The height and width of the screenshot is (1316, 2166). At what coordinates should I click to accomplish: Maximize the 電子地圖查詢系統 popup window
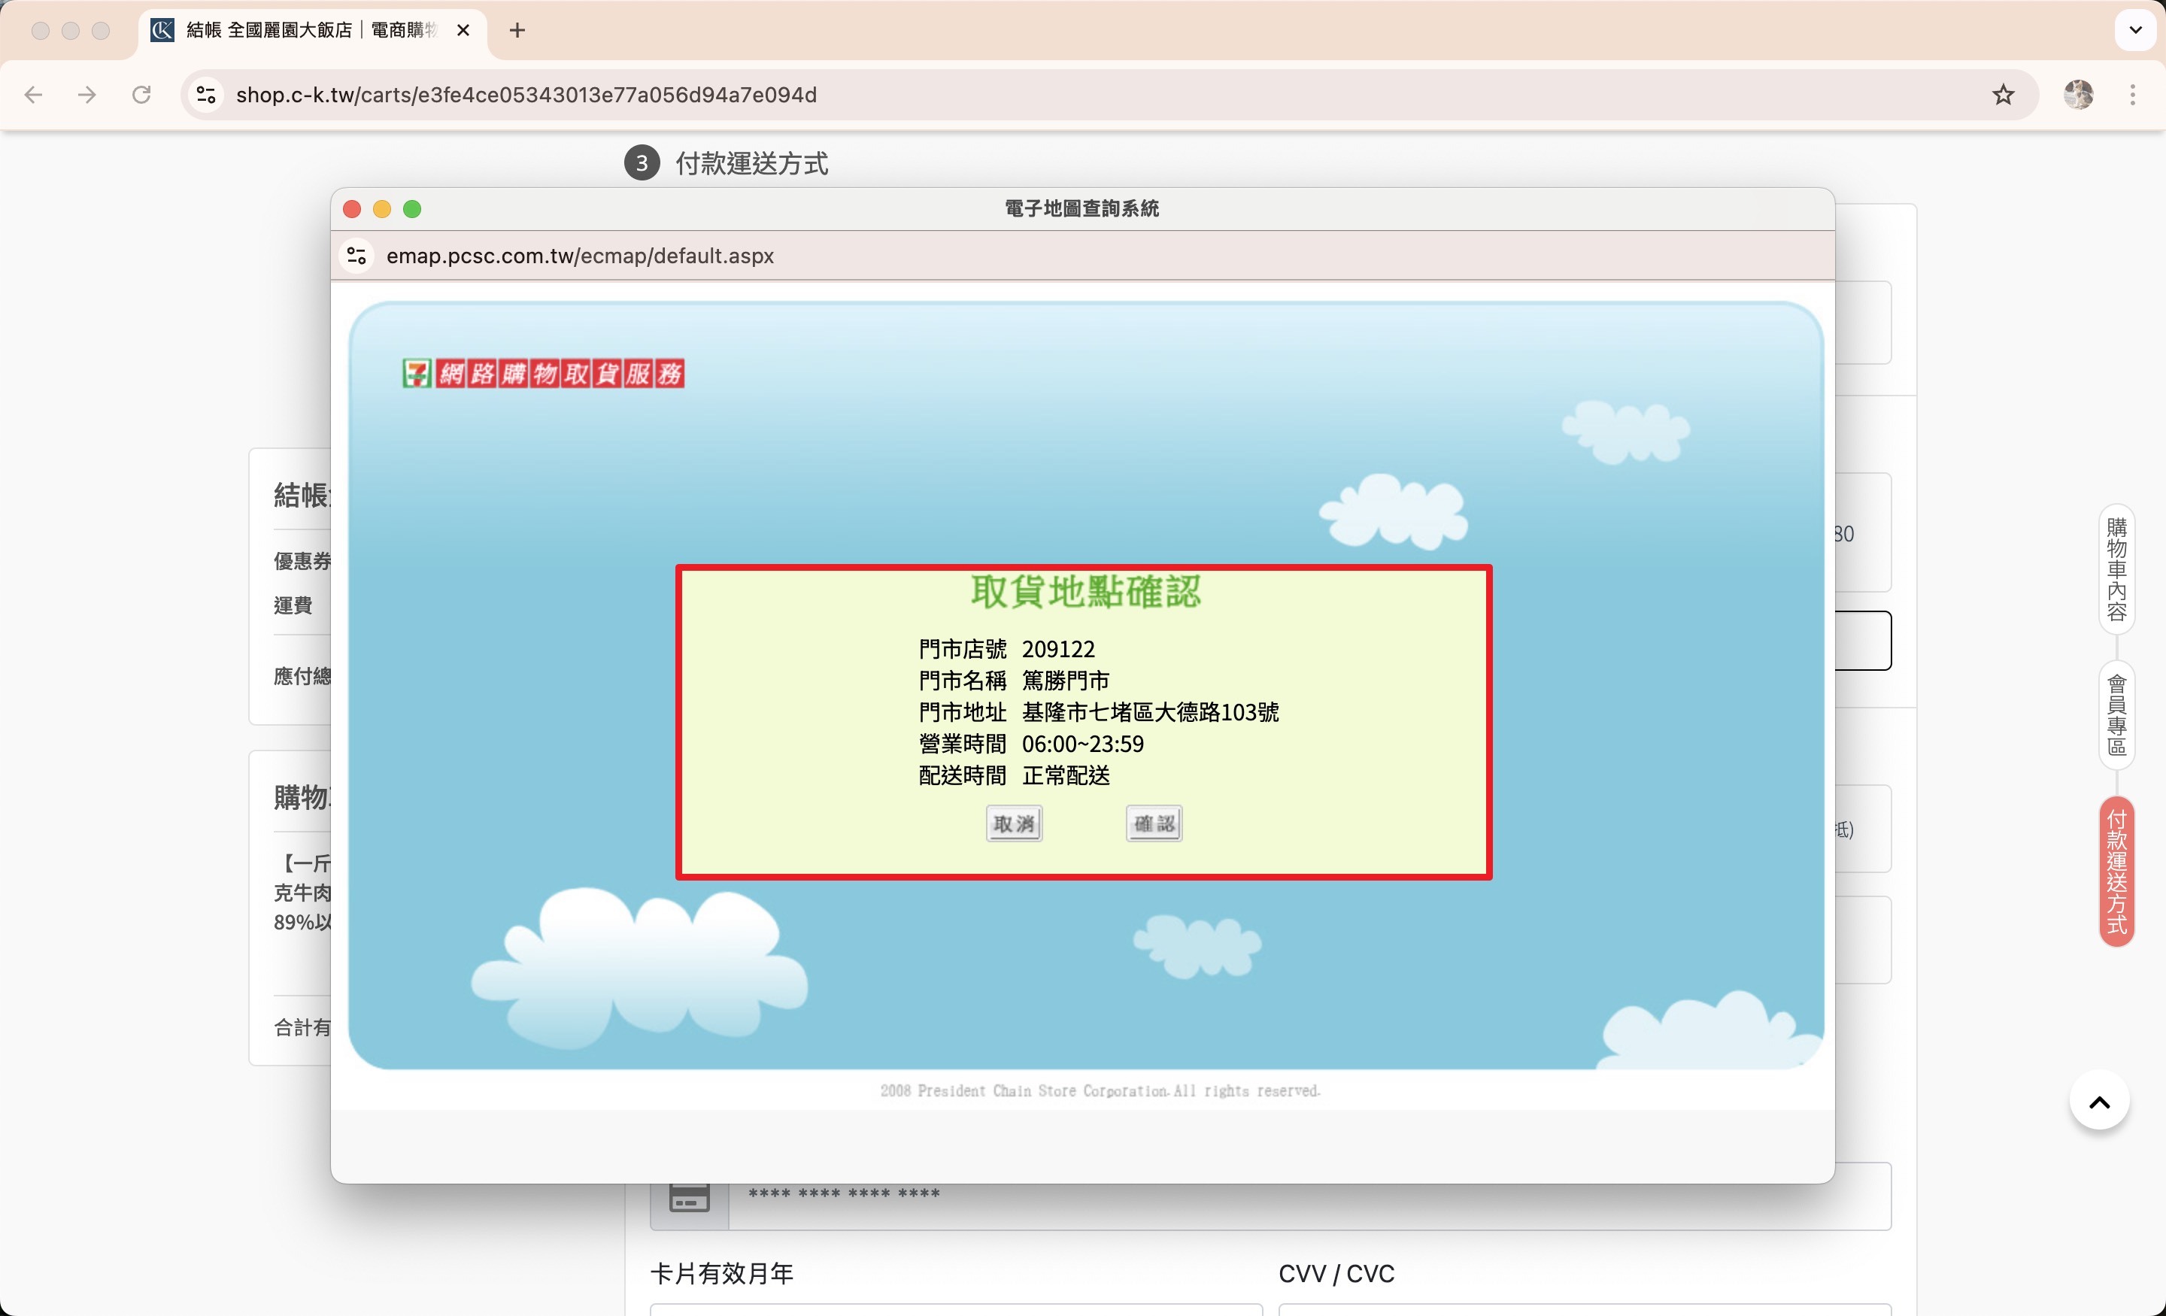pos(411,209)
